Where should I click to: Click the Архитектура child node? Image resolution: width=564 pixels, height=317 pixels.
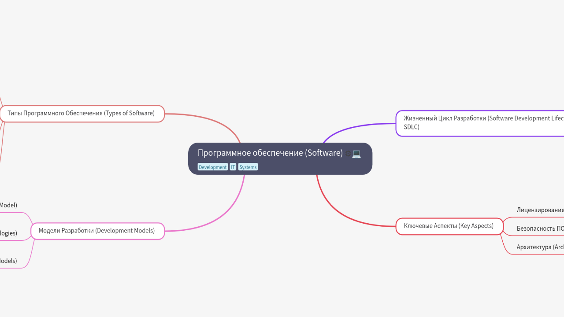pos(540,247)
